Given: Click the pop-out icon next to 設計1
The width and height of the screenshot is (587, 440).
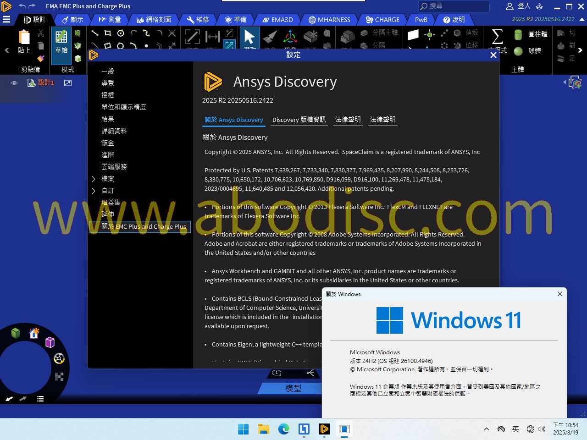Looking at the screenshot, I should [67, 83].
